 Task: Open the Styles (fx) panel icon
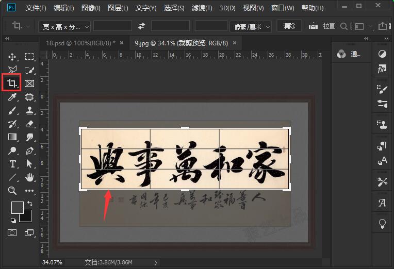click(x=382, y=69)
